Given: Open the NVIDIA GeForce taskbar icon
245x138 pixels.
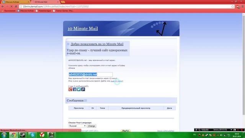Looking at the screenshot, I should click(x=51, y=135).
